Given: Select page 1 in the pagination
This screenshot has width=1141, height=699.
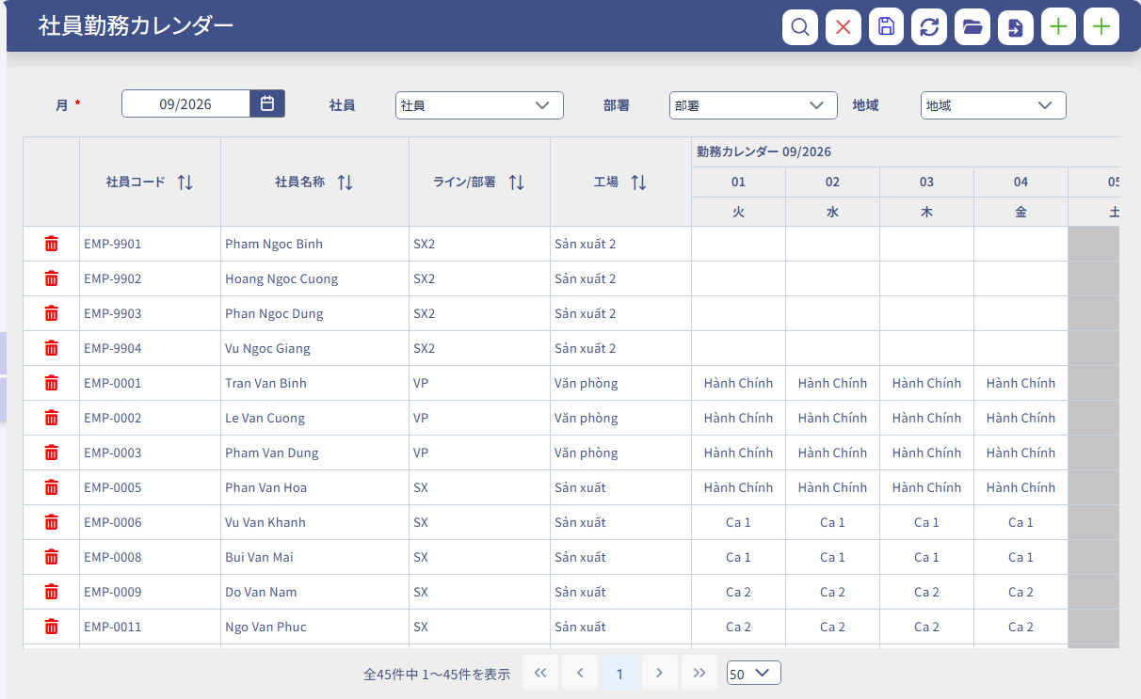Looking at the screenshot, I should click(619, 673).
